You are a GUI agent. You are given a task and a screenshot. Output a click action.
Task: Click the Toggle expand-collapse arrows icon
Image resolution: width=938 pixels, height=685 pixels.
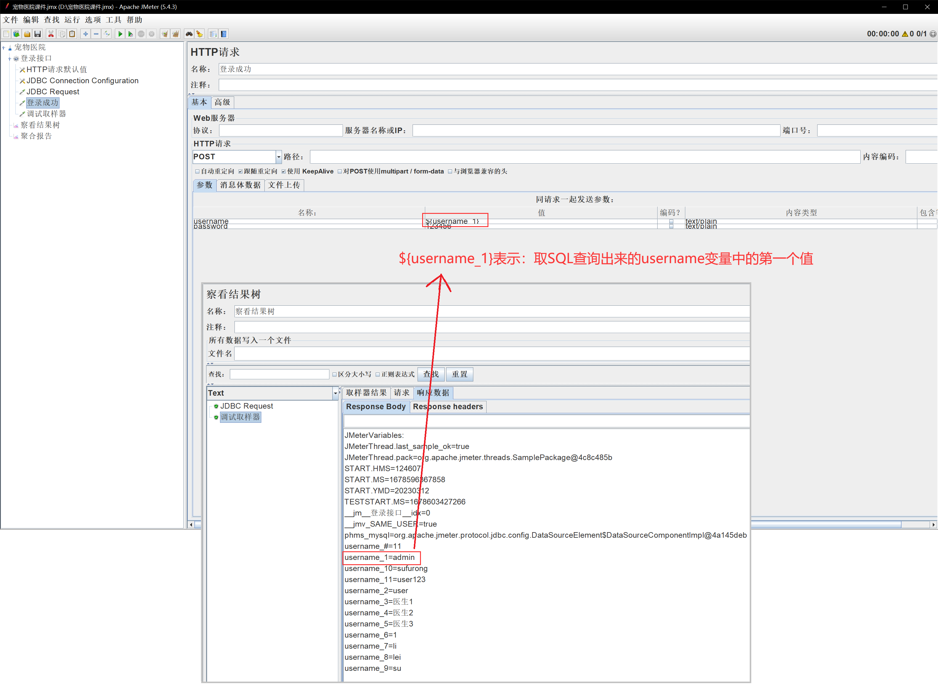pyautogui.click(x=107, y=34)
